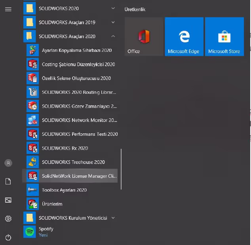Open SOLIDWORKS Rx 2020 label
This screenshot has width=251, height=245.
[65, 148]
